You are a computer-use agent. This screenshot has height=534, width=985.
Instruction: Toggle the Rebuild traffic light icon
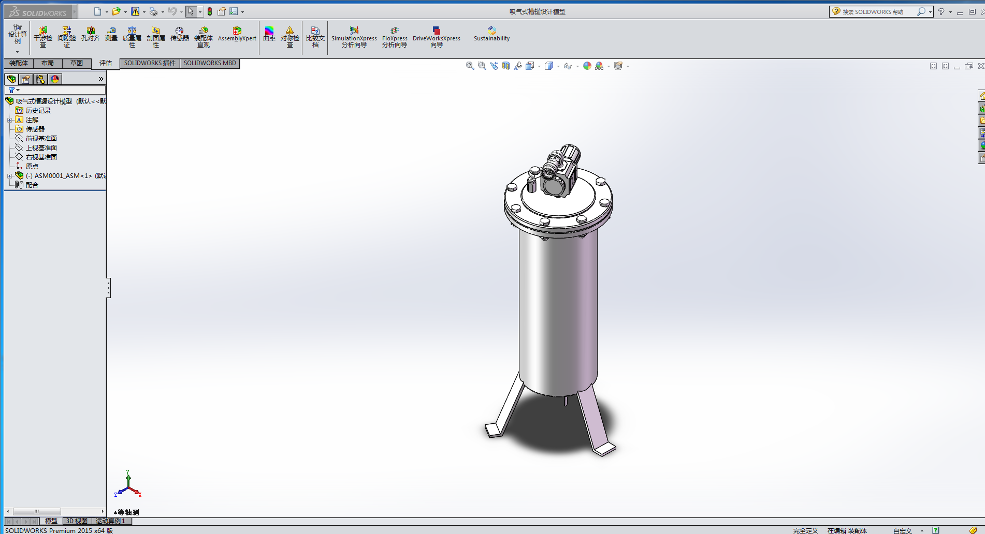click(210, 11)
